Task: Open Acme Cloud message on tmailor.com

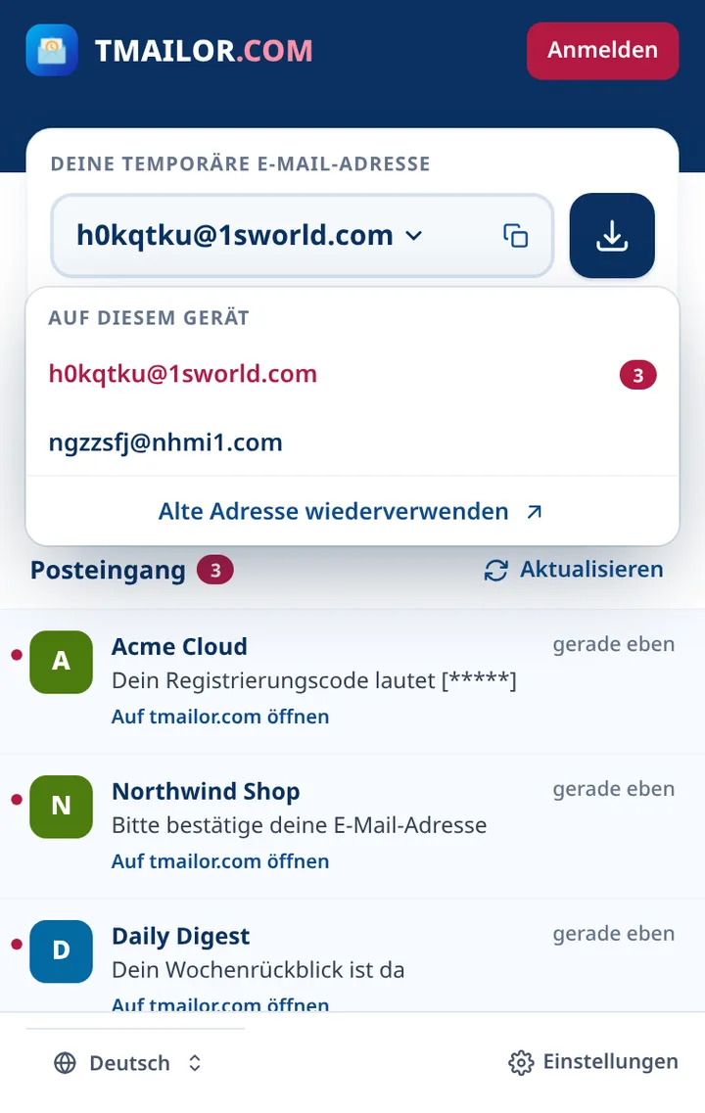Action: tap(220, 717)
